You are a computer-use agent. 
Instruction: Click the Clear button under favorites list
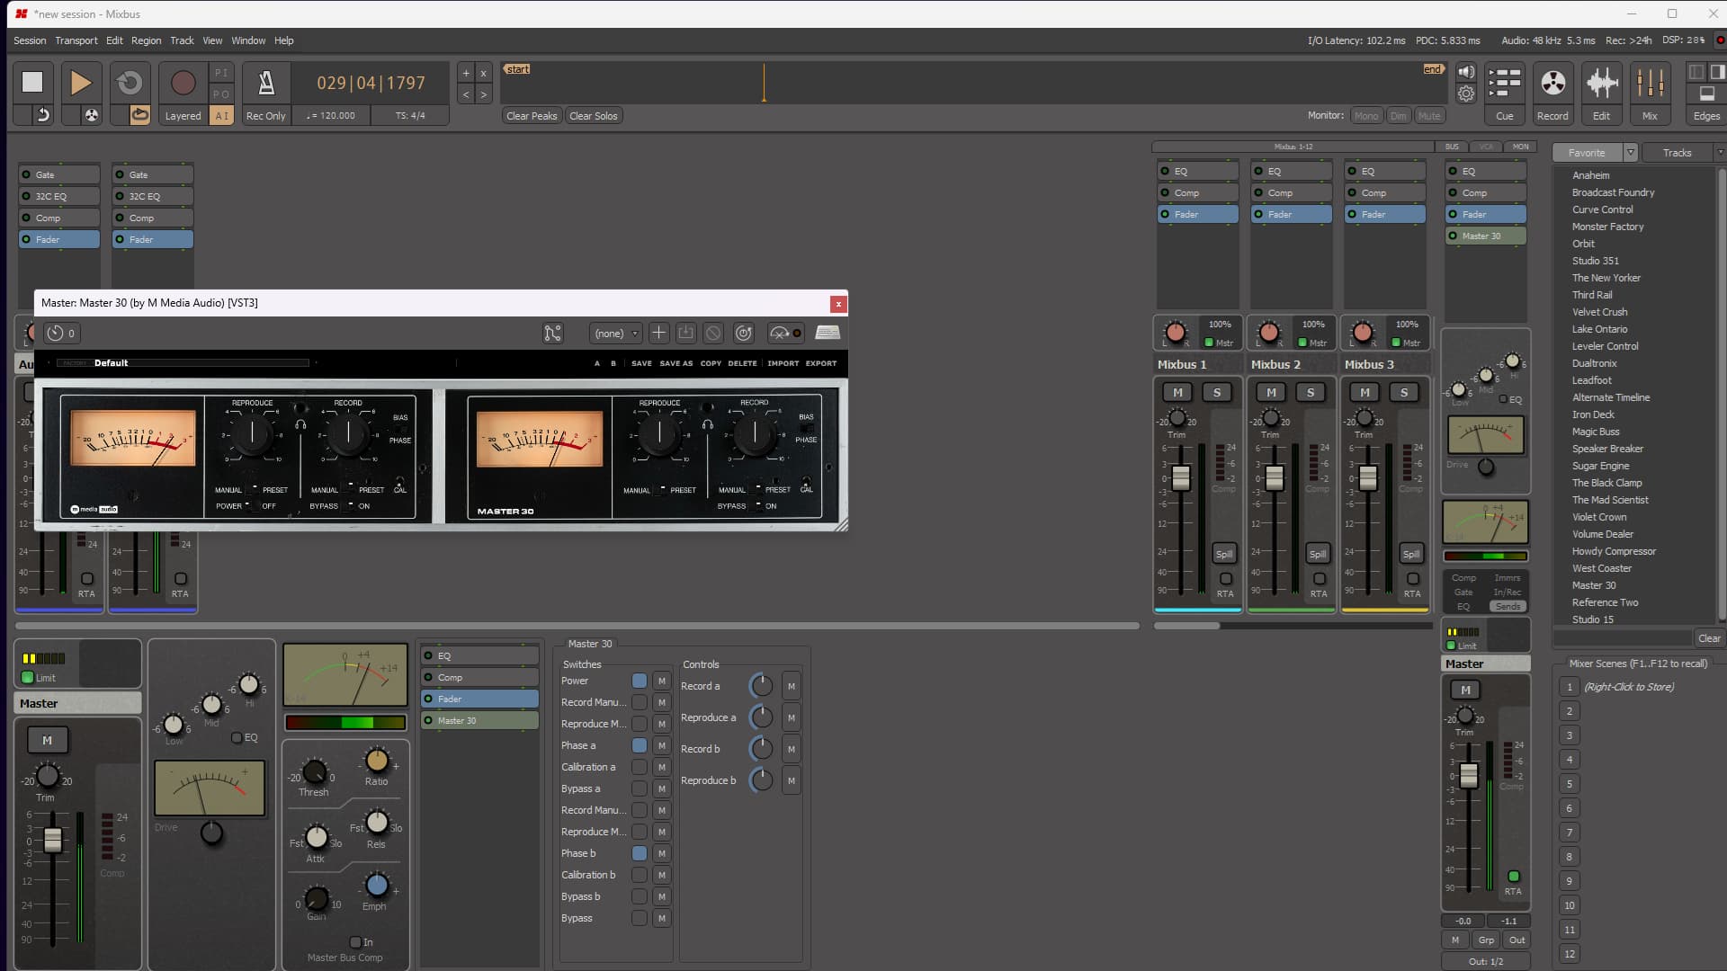(1709, 639)
